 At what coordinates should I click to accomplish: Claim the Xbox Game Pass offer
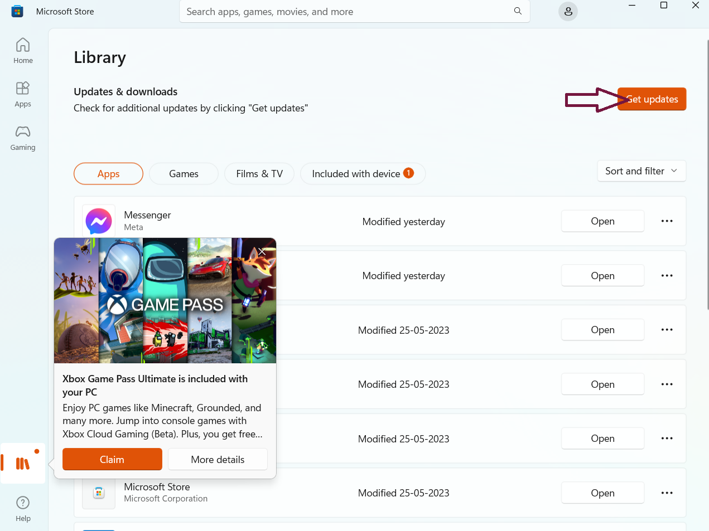click(112, 460)
